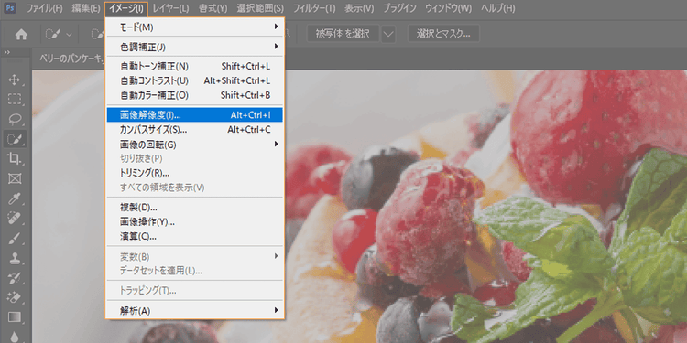Open the 編集(E) menu
Screen dimensions: 687x343
click(x=85, y=8)
